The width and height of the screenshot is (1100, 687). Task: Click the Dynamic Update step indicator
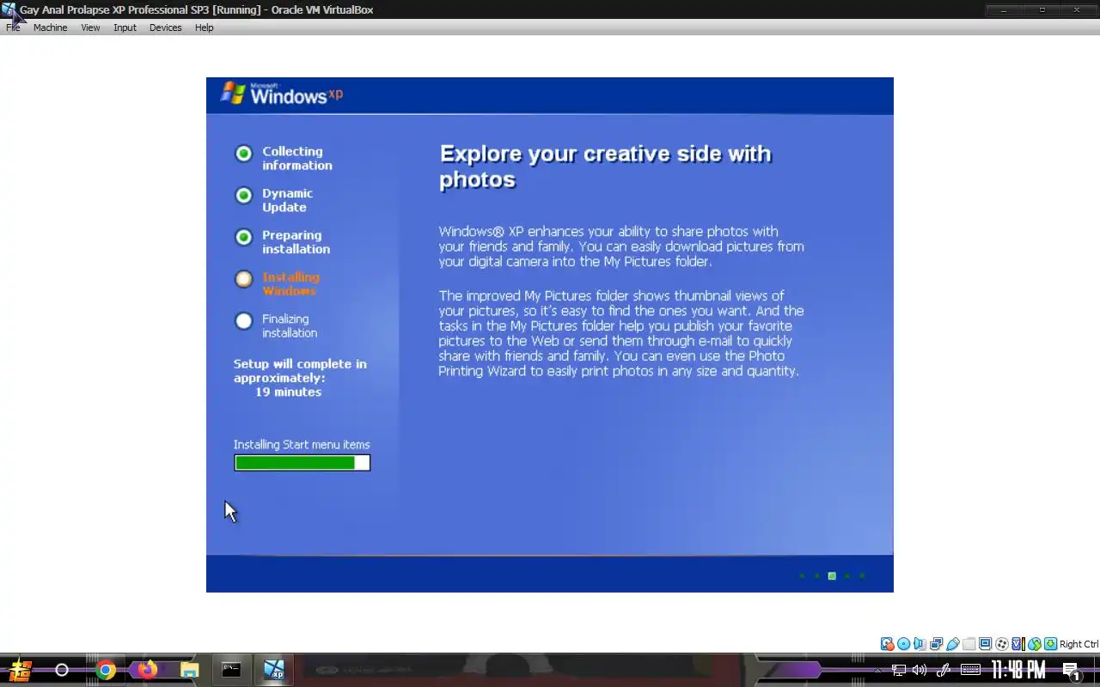tap(244, 195)
